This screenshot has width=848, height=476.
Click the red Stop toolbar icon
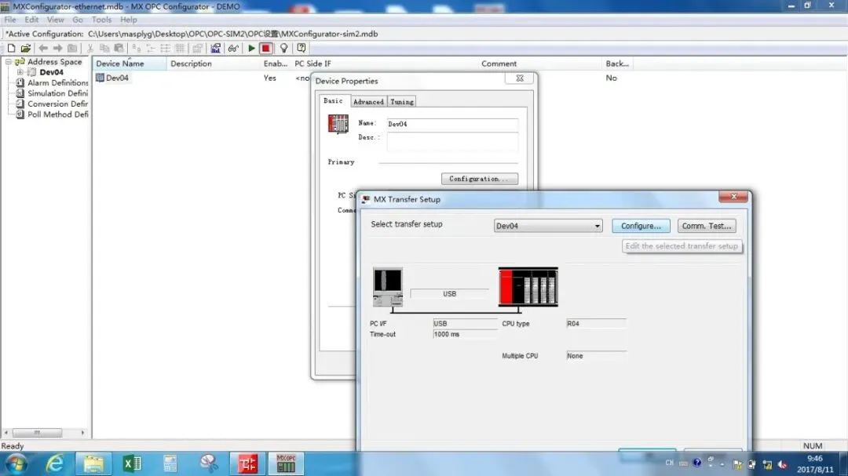point(265,48)
